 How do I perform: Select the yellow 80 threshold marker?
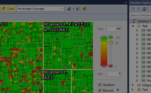[x=110, y=43]
